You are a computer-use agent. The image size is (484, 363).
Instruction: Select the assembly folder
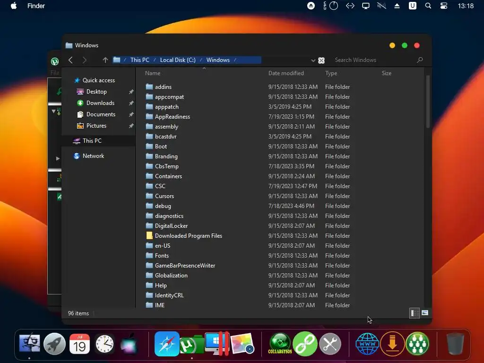tap(167, 127)
